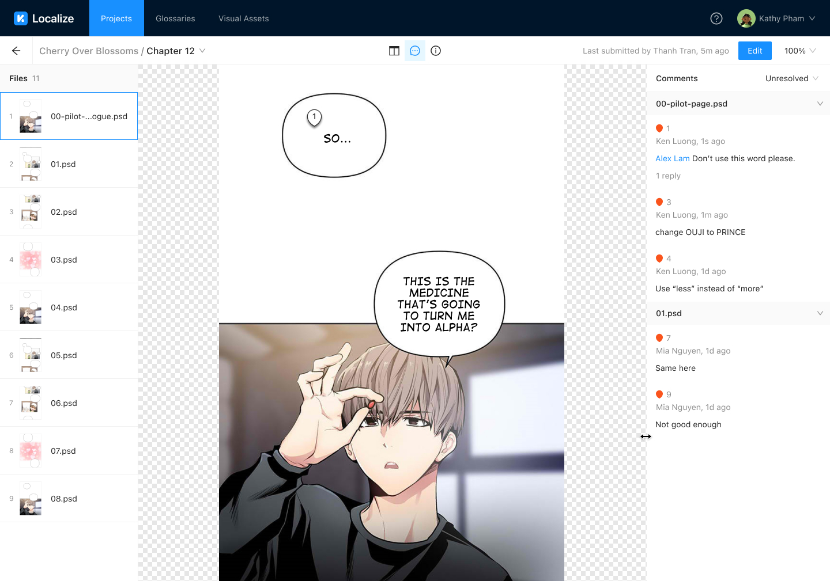Collapse the 01.psd comments section

point(820,313)
